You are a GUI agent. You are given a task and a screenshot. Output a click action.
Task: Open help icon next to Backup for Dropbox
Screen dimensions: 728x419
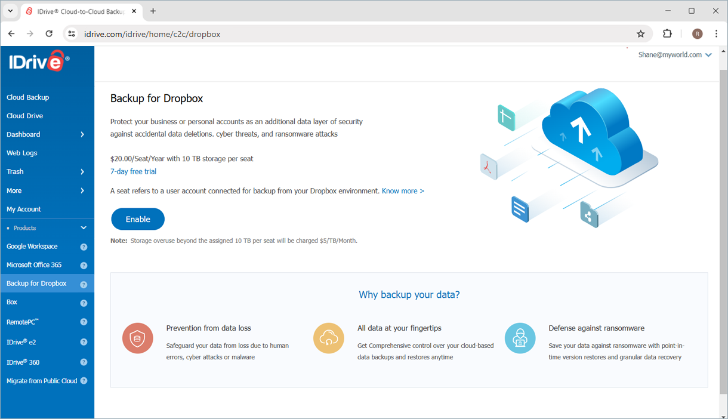[x=84, y=284]
